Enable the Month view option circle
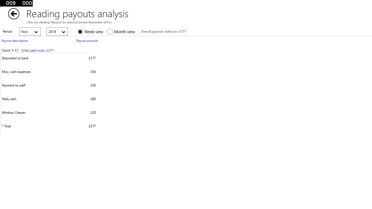Screen dimensions: 372x209 point(110,32)
